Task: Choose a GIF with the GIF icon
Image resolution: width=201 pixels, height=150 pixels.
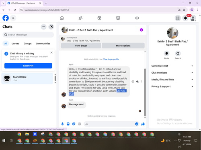Action: [80, 124]
